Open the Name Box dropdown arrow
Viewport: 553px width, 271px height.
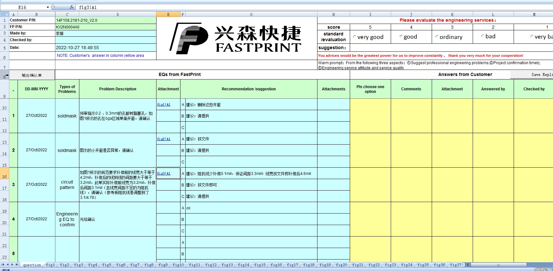[x=48, y=7]
